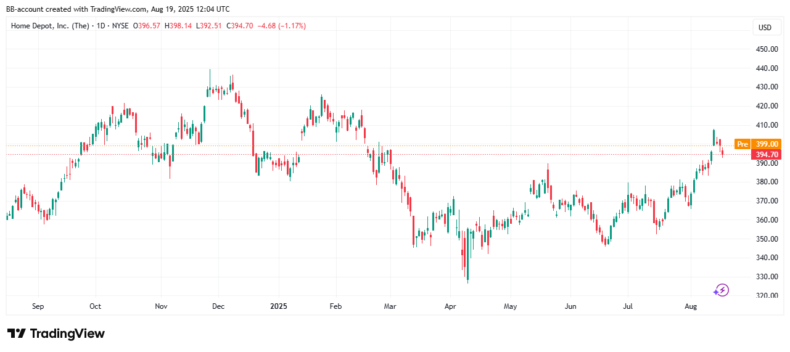Click the Jun label on time axis
790x352 pixels.
pyautogui.click(x=570, y=306)
